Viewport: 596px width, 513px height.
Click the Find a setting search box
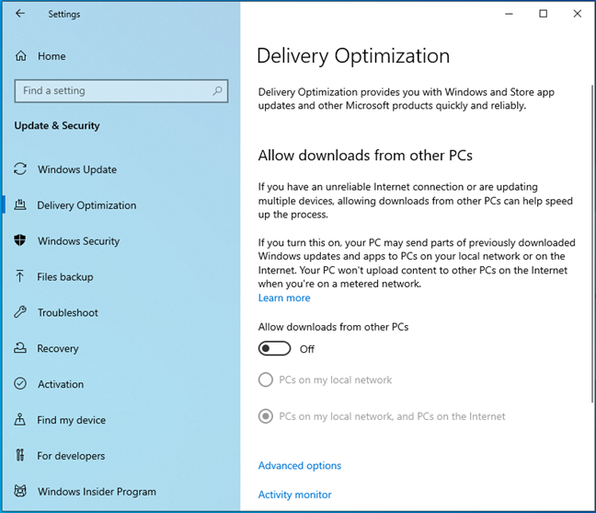click(x=121, y=91)
